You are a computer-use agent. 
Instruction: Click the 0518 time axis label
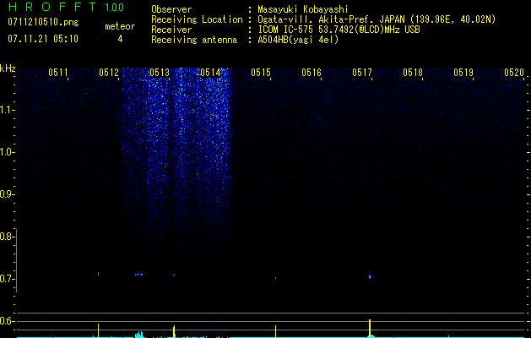(413, 73)
